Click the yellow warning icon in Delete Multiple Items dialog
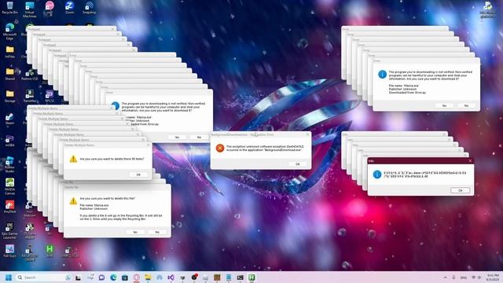This screenshot has width=503, height=283. [73, 159]
